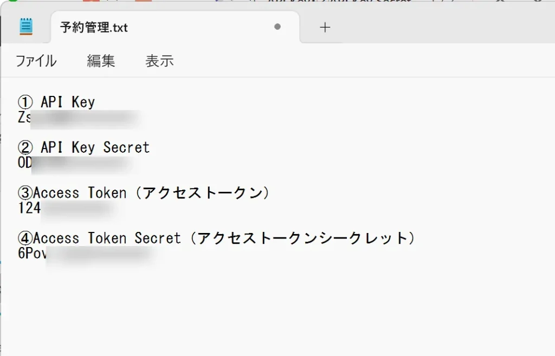Click the empty text area below the last line
The image size is (555, 356).
click(271, 309)
